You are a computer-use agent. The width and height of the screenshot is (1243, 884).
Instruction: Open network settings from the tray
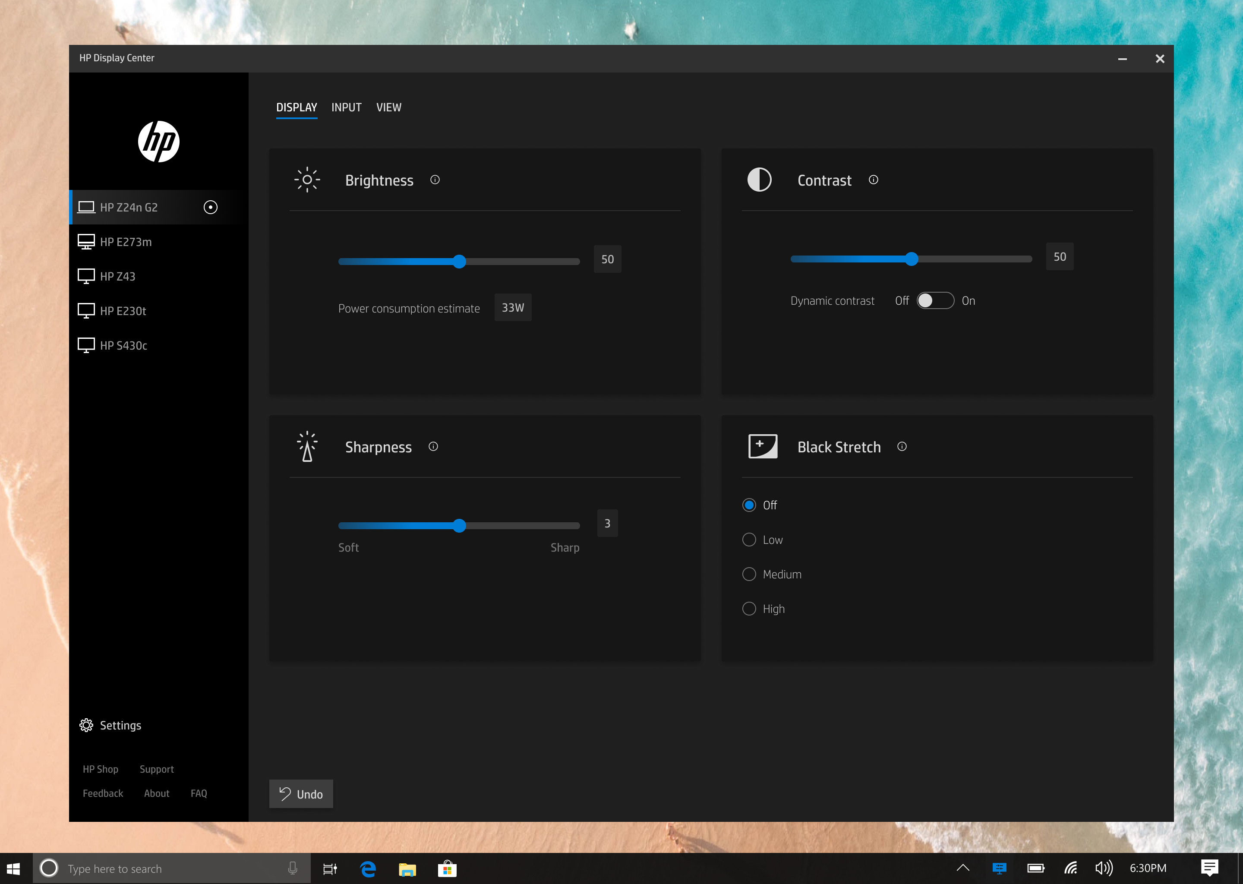[1070, 868]
